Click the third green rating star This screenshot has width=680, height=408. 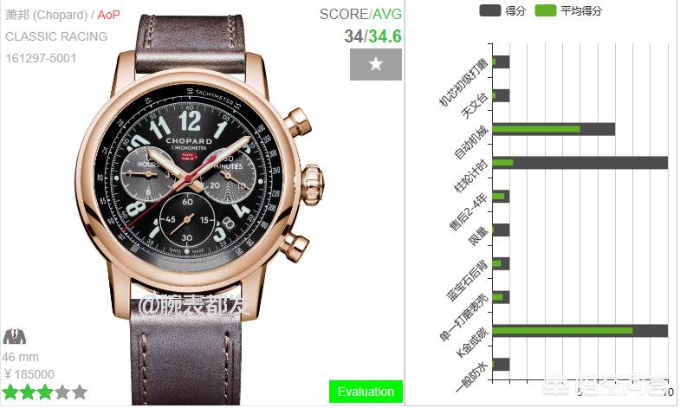[45, 392]
